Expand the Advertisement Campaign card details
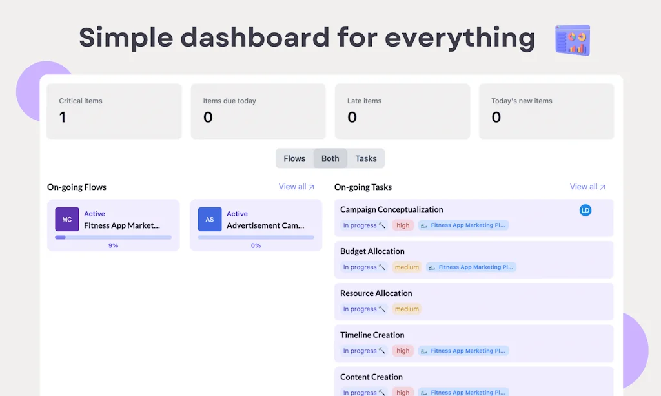This screenshot has height=396, width=661. [x=256, y=225]
